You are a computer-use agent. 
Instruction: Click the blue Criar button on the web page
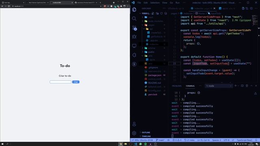tap(76, 82)
